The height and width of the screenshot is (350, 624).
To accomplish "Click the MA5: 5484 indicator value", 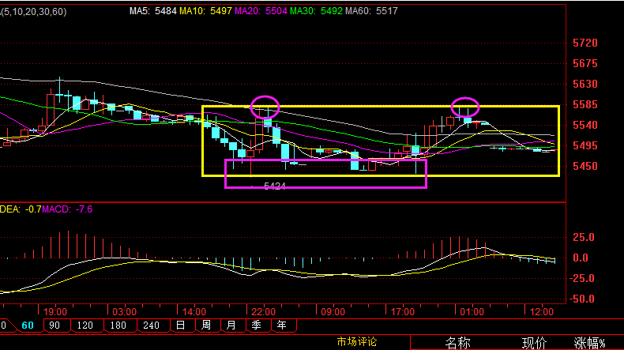I will click(x=152, y=11).
